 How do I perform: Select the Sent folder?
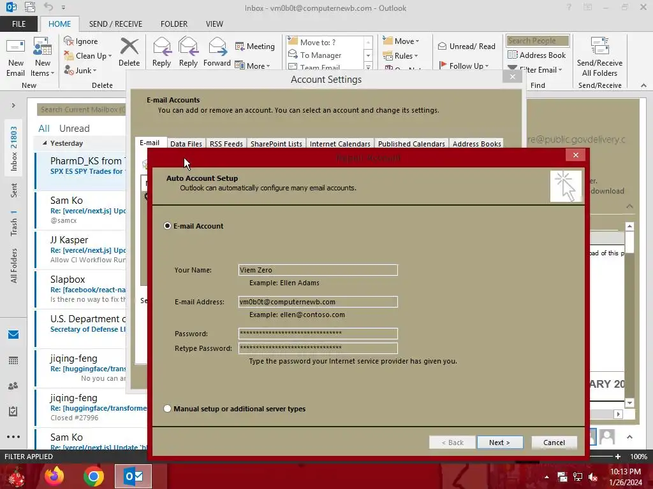click(x=14, y=190)
